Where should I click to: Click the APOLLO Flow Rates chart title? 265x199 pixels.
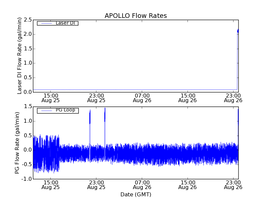point(135,16)
